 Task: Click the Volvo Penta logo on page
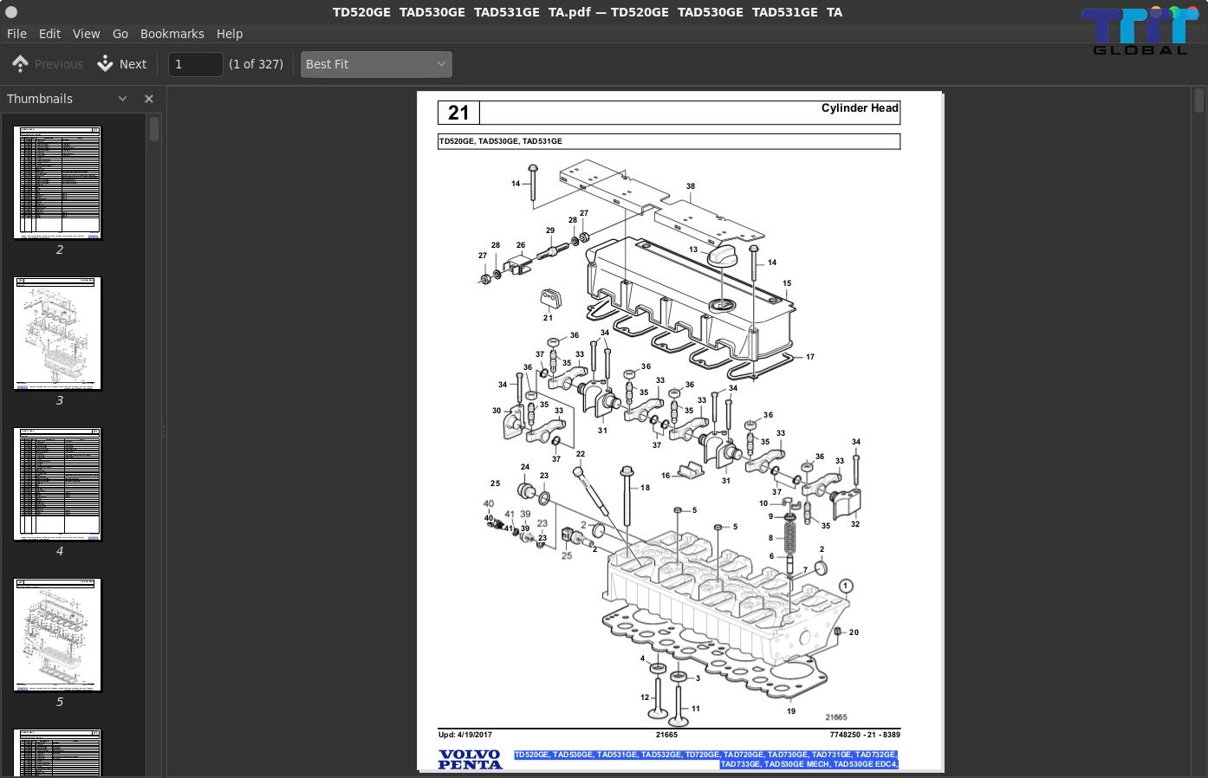470,759
